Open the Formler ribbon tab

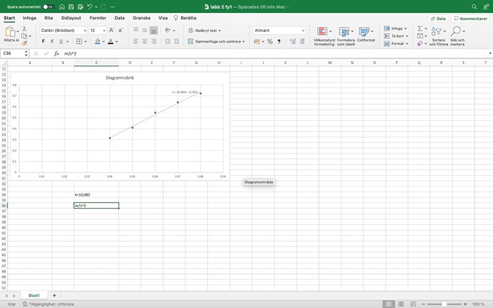point(97,18)
